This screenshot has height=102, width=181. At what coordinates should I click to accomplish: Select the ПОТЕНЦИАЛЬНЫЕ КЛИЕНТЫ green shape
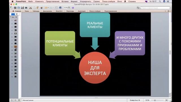coord(60,43)
